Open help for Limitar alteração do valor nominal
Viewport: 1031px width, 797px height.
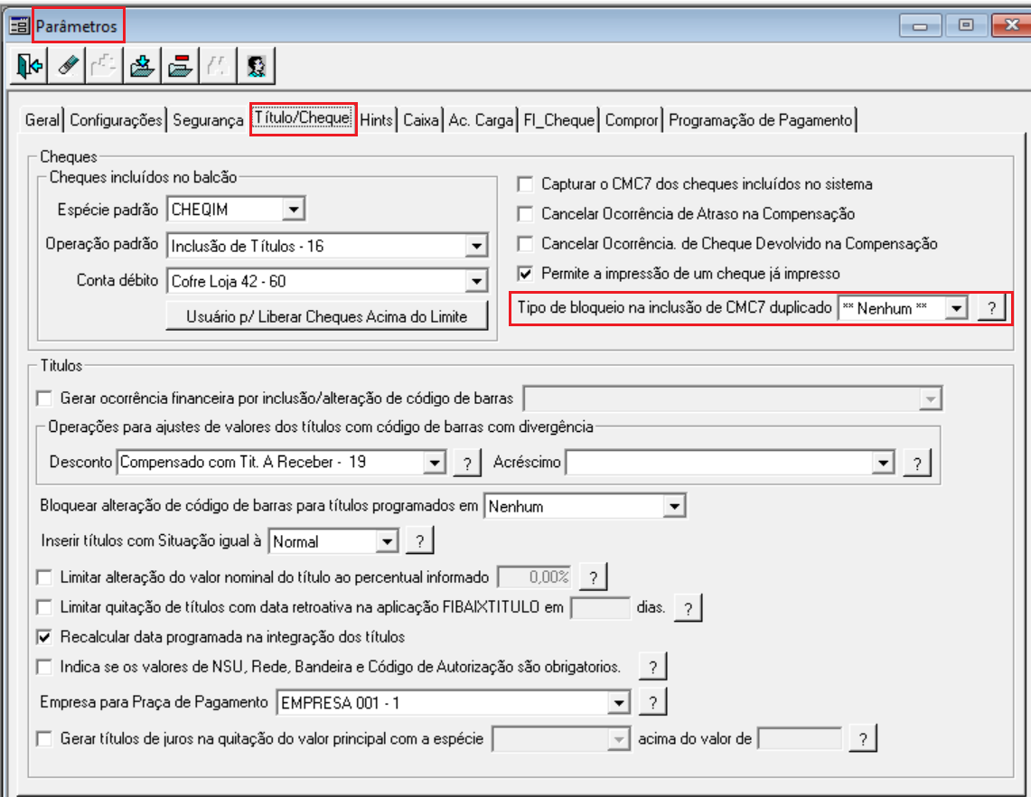point(594,577)
